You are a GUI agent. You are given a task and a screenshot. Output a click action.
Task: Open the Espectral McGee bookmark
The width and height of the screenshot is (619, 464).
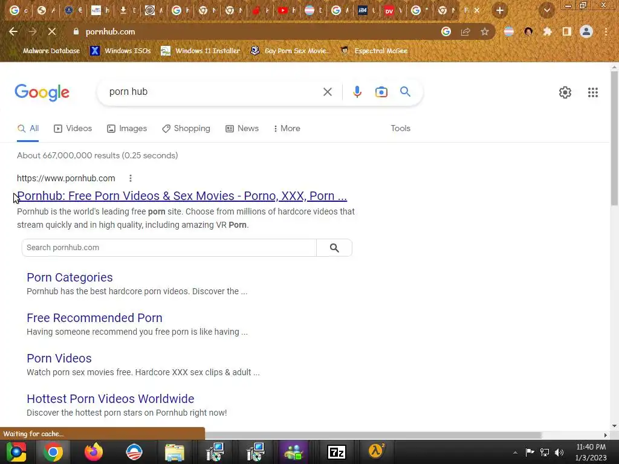click(374, 51)
